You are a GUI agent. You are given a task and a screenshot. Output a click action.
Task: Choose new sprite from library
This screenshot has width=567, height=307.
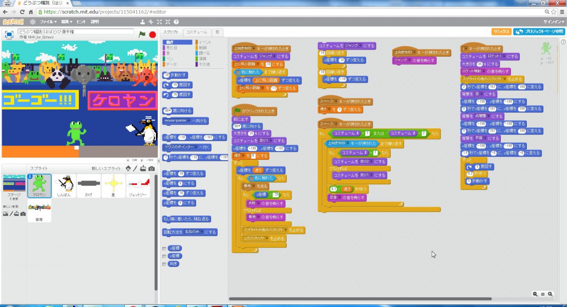click(x=128, y=168)
